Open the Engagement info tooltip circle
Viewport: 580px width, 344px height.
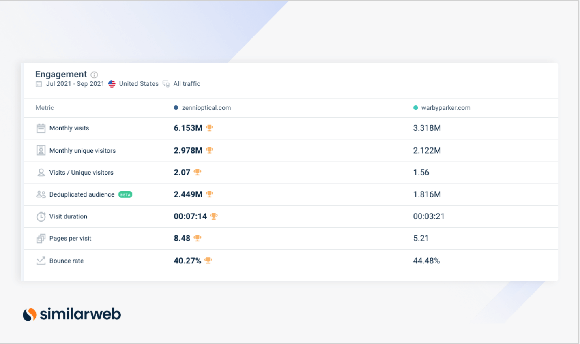coord(95,75)
